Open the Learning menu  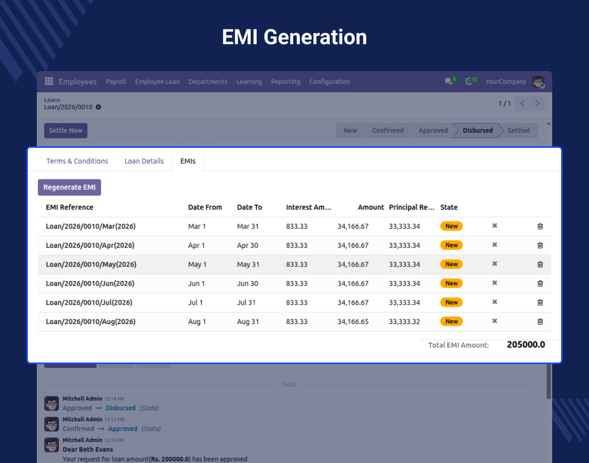[x=249, y=82]
